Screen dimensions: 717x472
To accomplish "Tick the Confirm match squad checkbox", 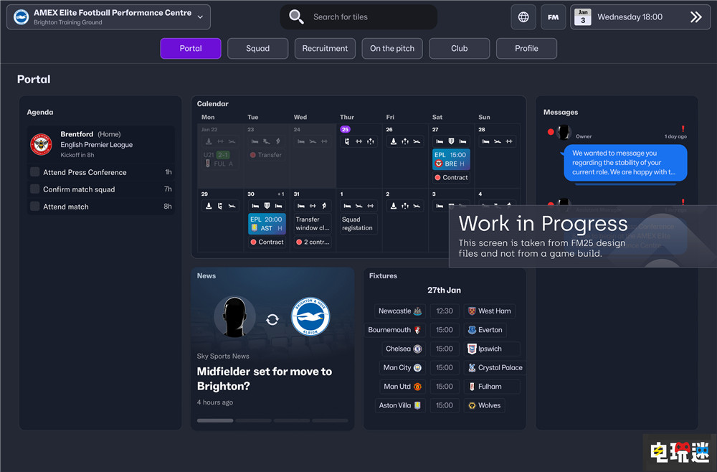I will [x=34, y=189].
